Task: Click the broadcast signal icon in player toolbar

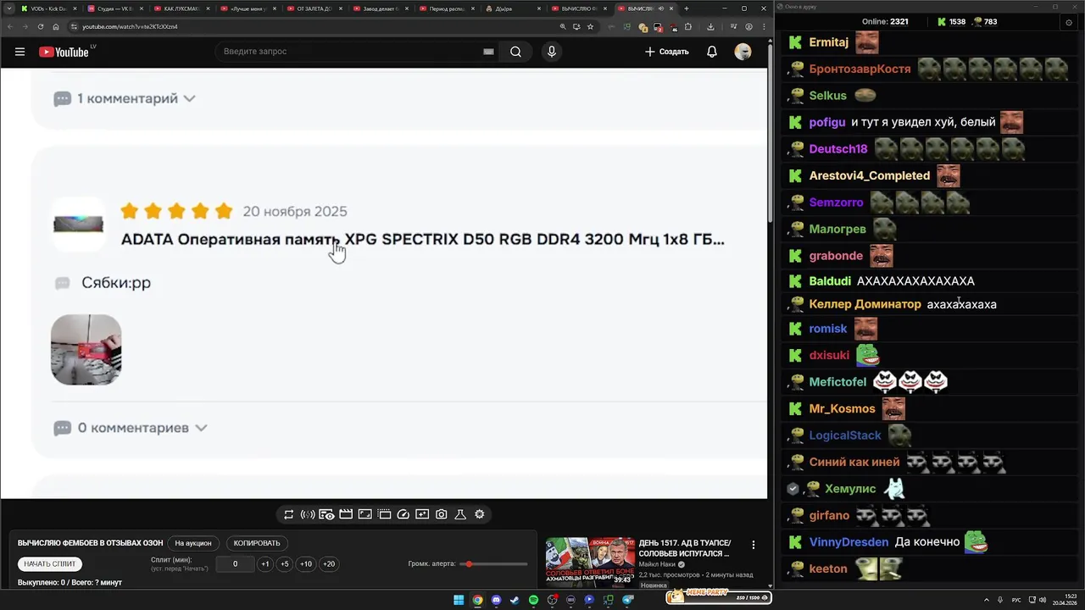Action: coord(308,514)
